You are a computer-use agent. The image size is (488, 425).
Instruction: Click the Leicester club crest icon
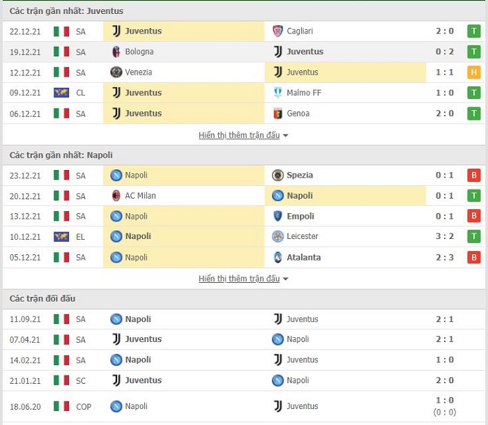pos(277,236)
